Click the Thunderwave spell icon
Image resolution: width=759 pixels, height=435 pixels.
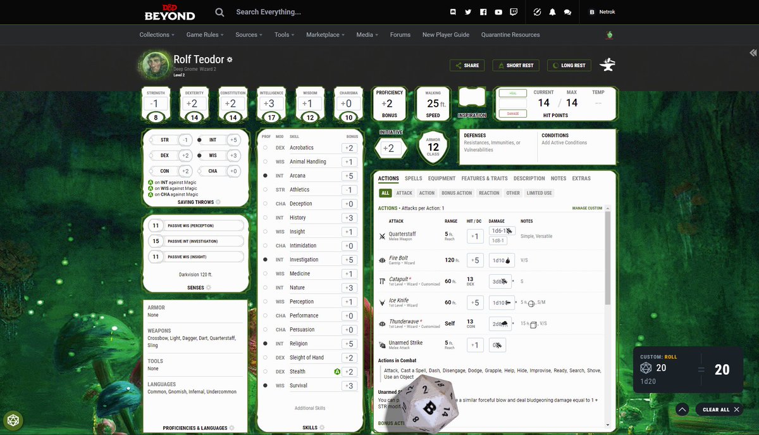click(x=382, y=324)
